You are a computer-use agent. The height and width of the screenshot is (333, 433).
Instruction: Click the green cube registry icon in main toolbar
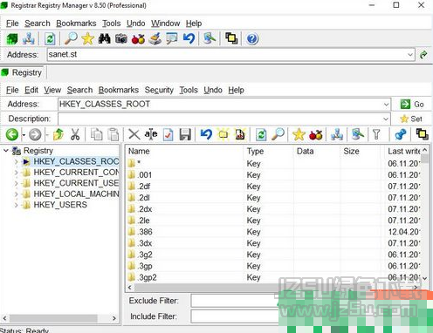point(12,38)
